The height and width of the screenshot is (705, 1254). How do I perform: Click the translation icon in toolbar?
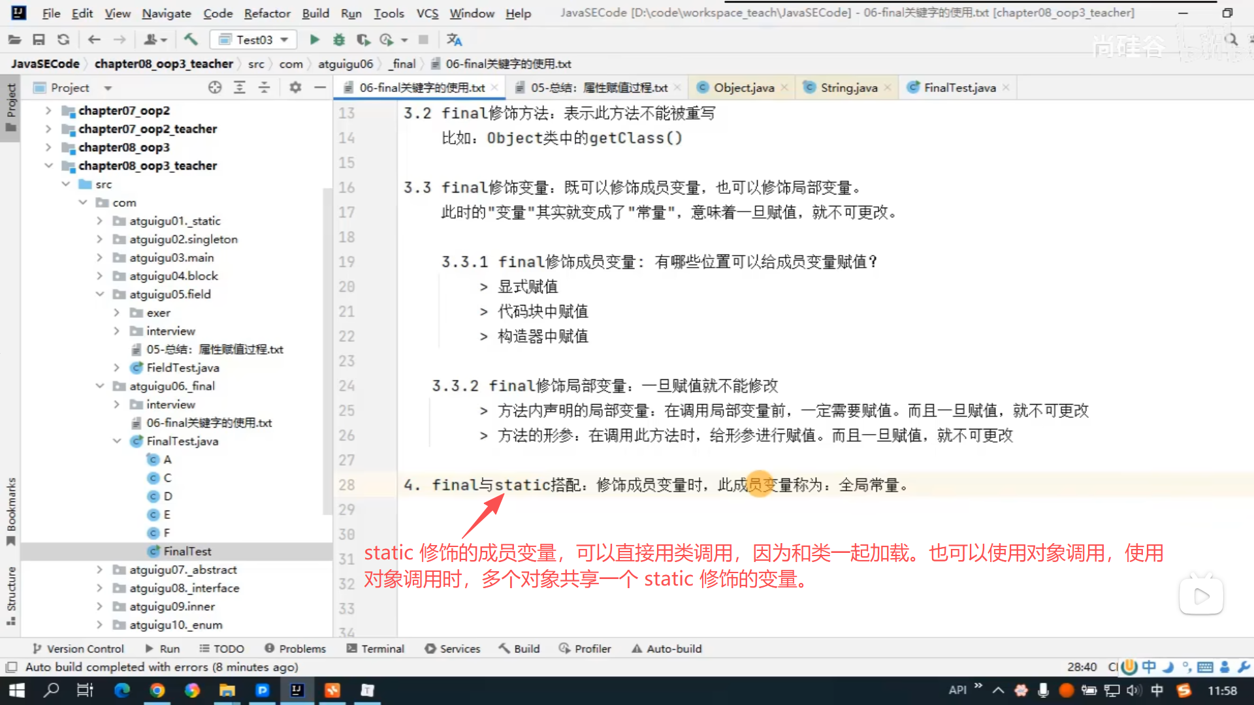454,40
